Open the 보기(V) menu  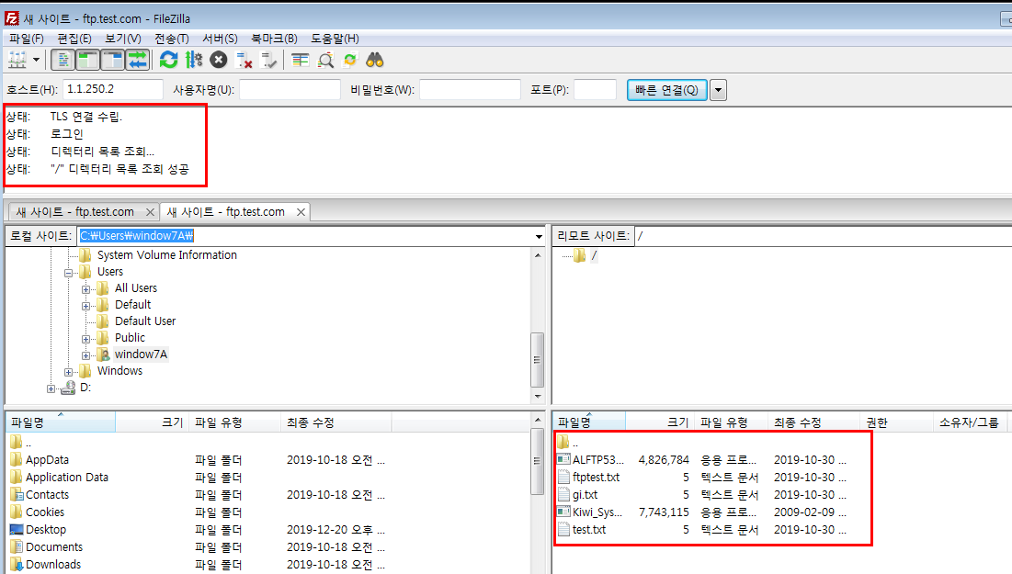122,39
